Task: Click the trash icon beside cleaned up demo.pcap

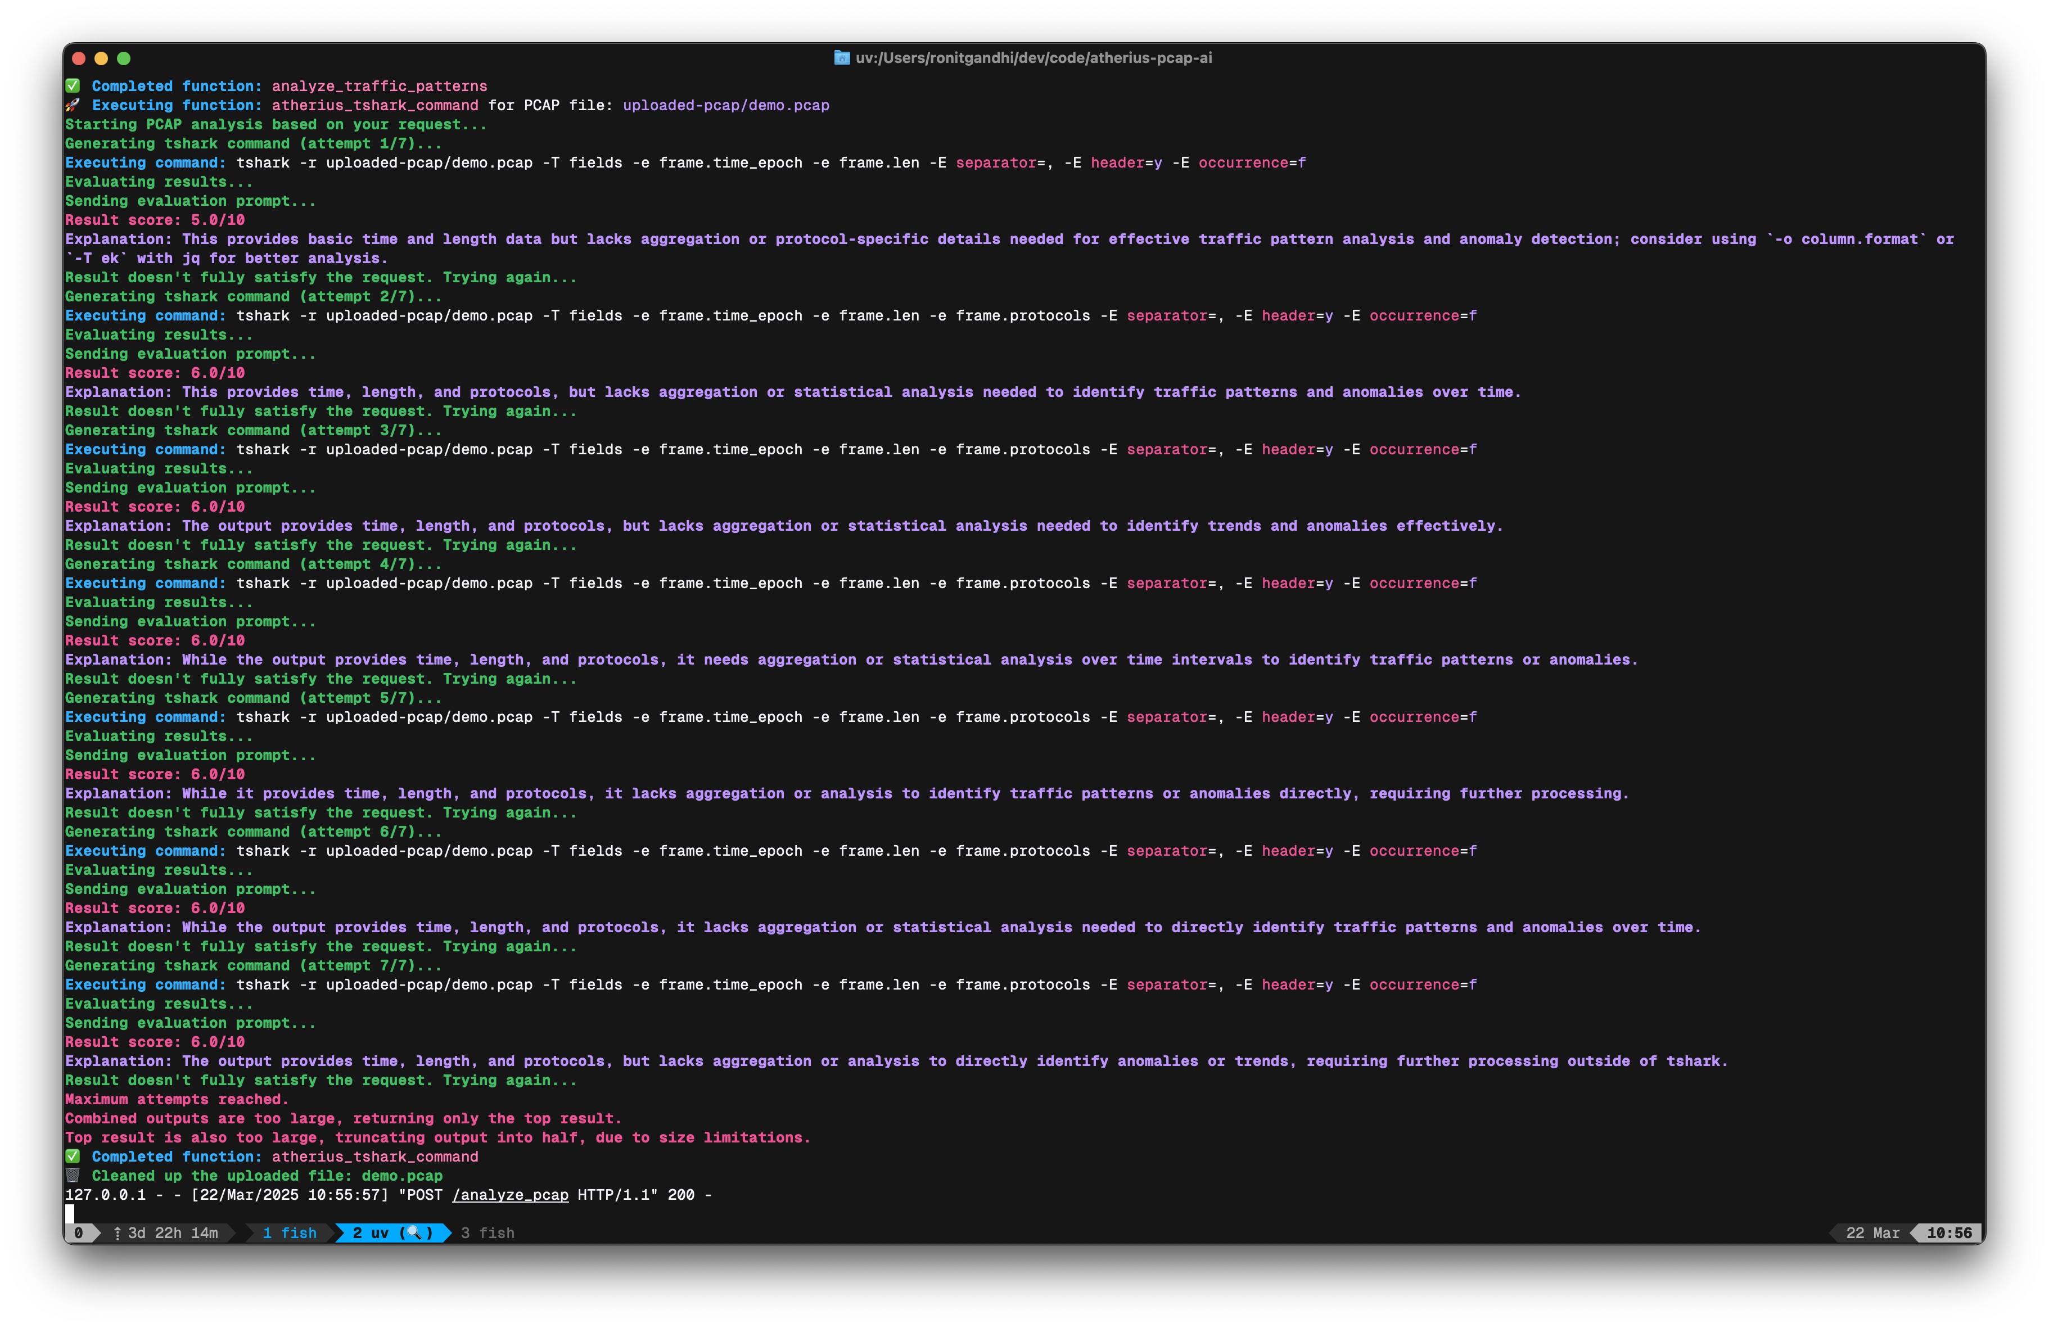Action: [73, 1176]
